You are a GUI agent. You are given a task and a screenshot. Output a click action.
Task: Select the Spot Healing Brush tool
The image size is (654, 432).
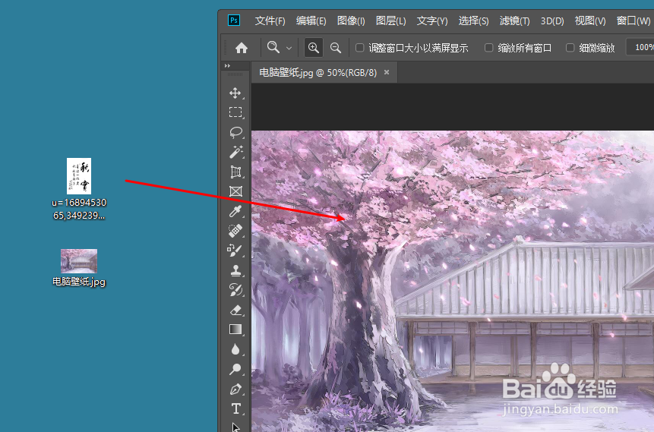(x=235, y=231)
